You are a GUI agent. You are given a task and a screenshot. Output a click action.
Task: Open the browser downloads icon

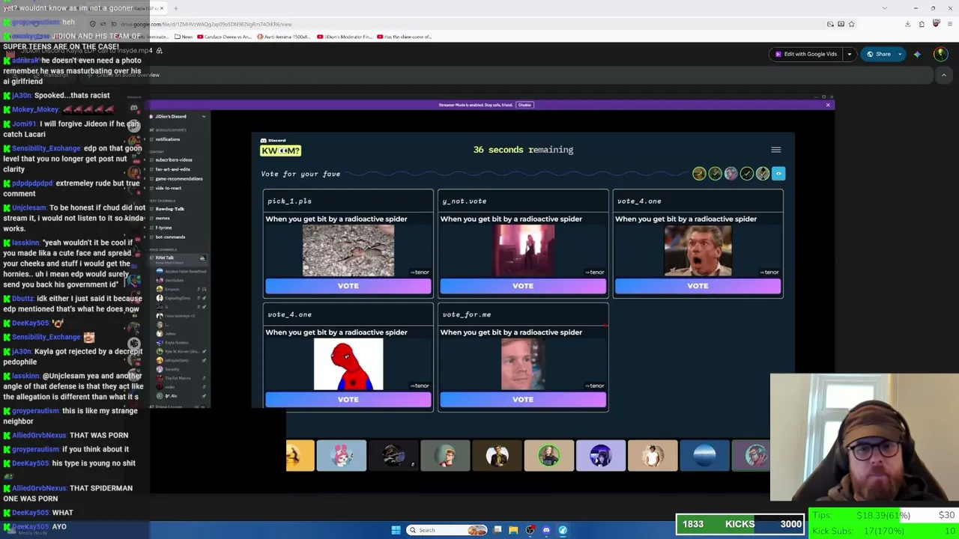[907, 24]
